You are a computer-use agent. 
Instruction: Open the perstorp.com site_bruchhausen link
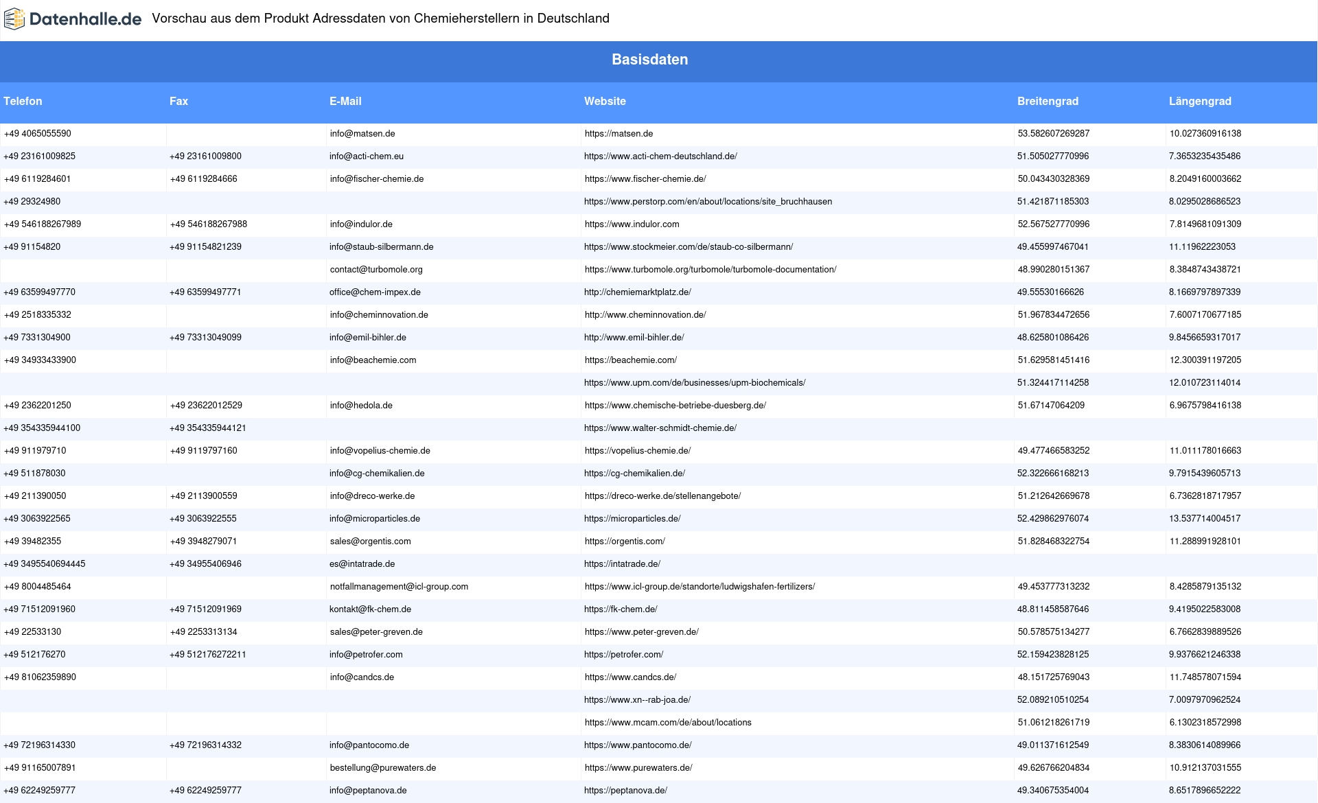[x=708, y=202]
